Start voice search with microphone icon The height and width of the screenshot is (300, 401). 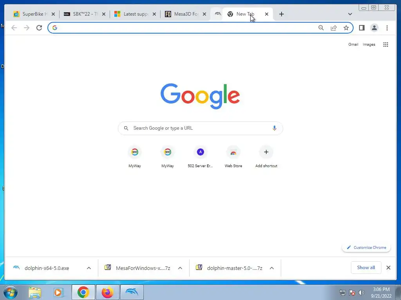pyautogui.click(x=275, y=128)
